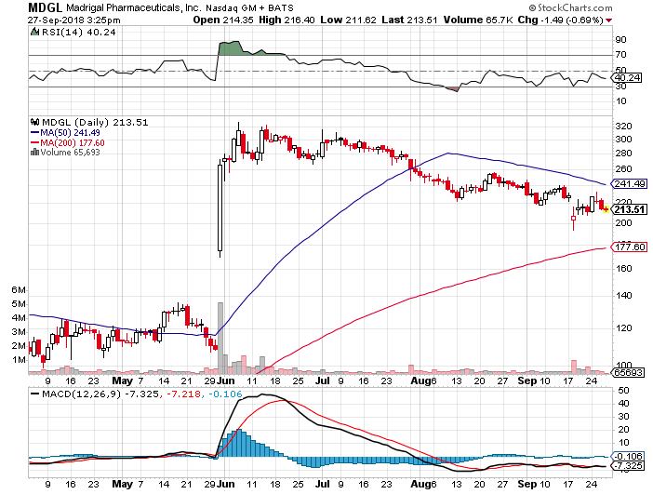Click the 27-Sep-2018 3:25pm timestamp
The width and height of the screenshot is (653, 494).
(74, 20)
